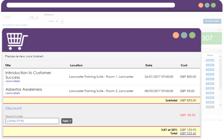Image resolution: width=223 pixels, height=139 pixels.
Task: Open course details for Introduction to Customer Success
Action: (13, 81)
